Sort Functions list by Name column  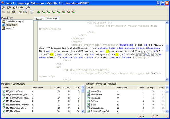[16, 87]
